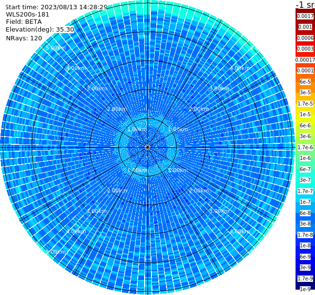
Task: Click the 1e-5 colorbar label
Action: [x=305, y=114]
